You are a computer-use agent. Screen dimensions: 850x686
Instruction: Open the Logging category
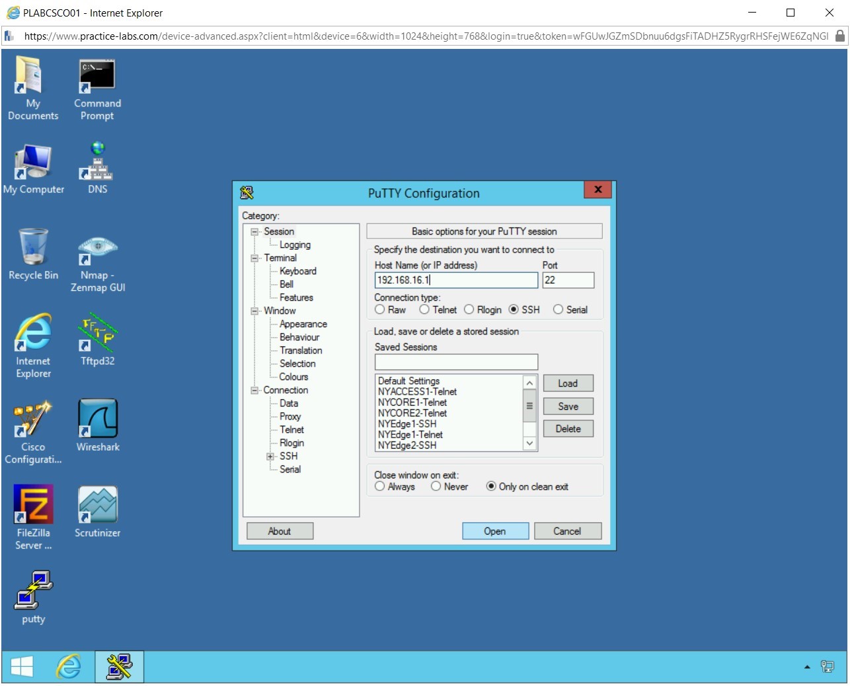point(295,245)
